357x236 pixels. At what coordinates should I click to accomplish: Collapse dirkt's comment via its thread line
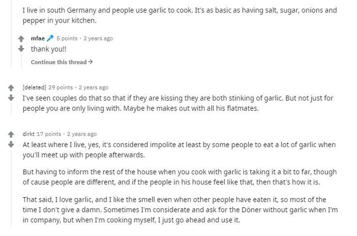pyautogui.click(x=11, y=188)
